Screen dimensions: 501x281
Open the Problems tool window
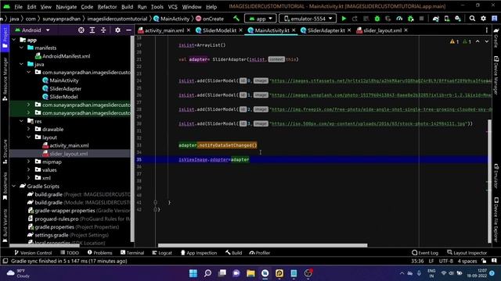coord(99,253)
